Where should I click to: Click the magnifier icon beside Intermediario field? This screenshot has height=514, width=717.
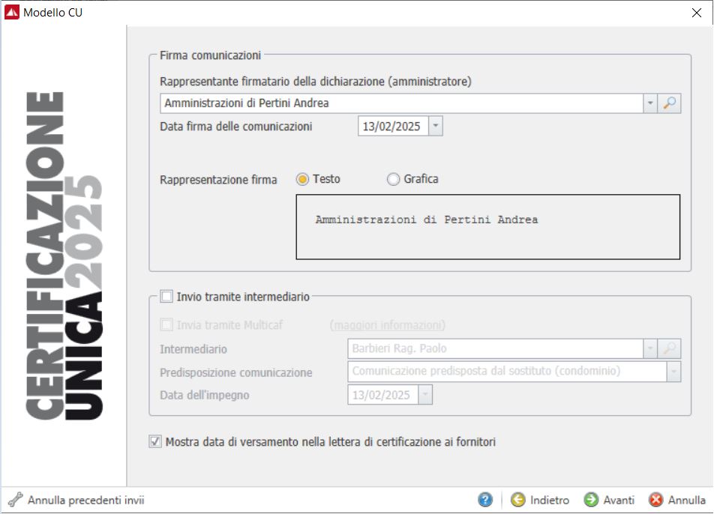pyautogui.click(x=670, y=348)
